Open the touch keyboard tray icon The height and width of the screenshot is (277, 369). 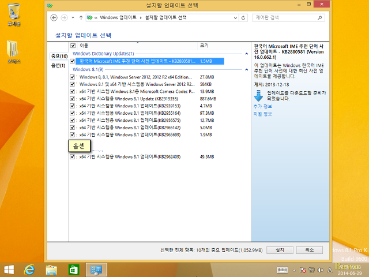click(x=283, y=270)
